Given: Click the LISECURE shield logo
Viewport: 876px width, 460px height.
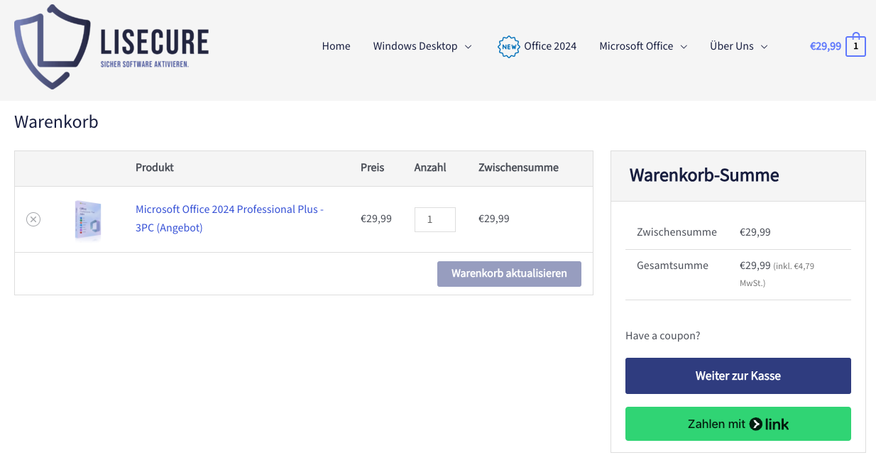Looking at the screenshot, I should tap(53, 47).
